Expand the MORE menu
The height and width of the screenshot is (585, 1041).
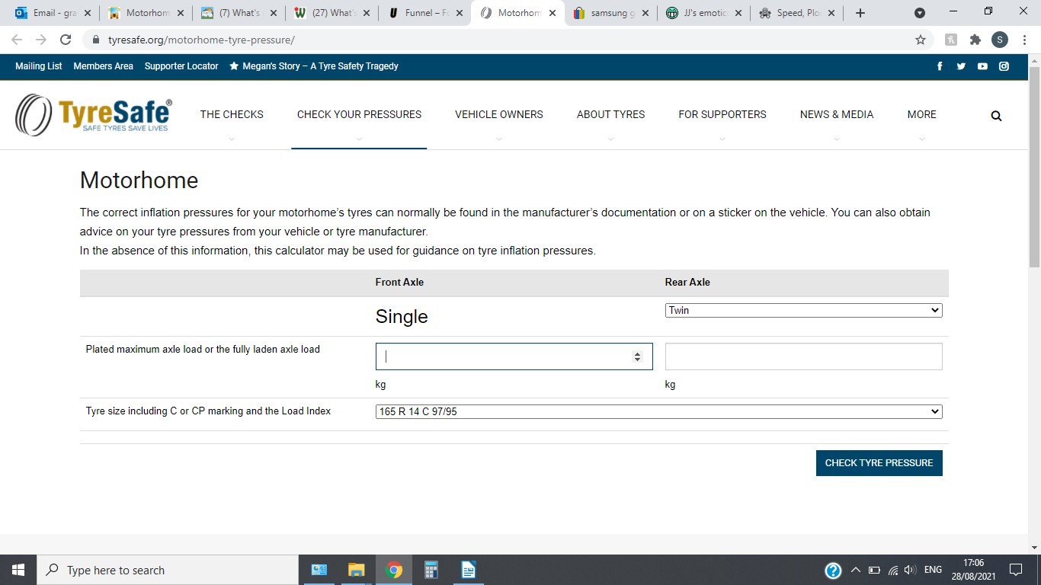(x=921, y=114)
